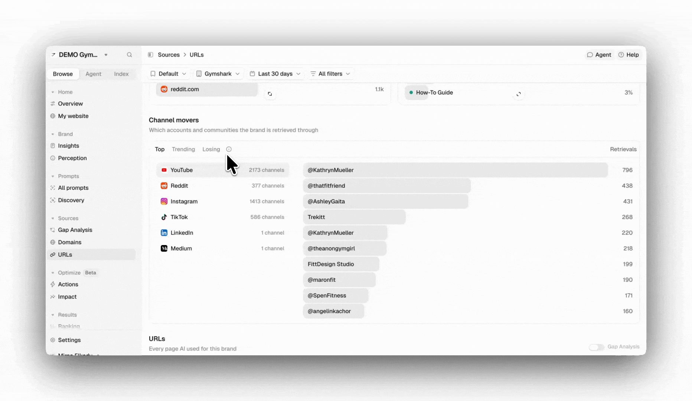Open the Last 30 days date dropdown
The width and height of the screenshot is (692, 401).
point(275,74)
